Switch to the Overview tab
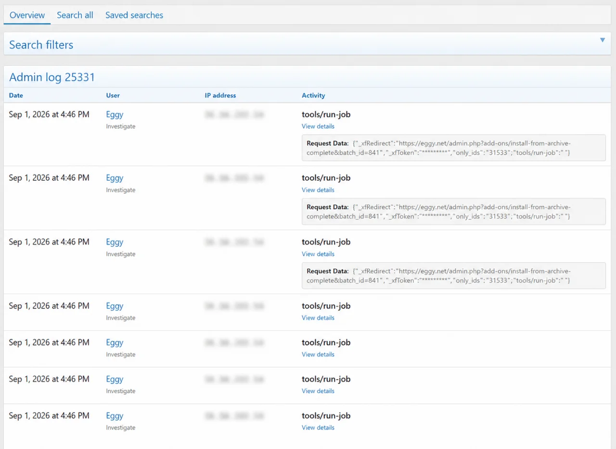The width and height of the screenshot is (616, 449). coord(27,15)
